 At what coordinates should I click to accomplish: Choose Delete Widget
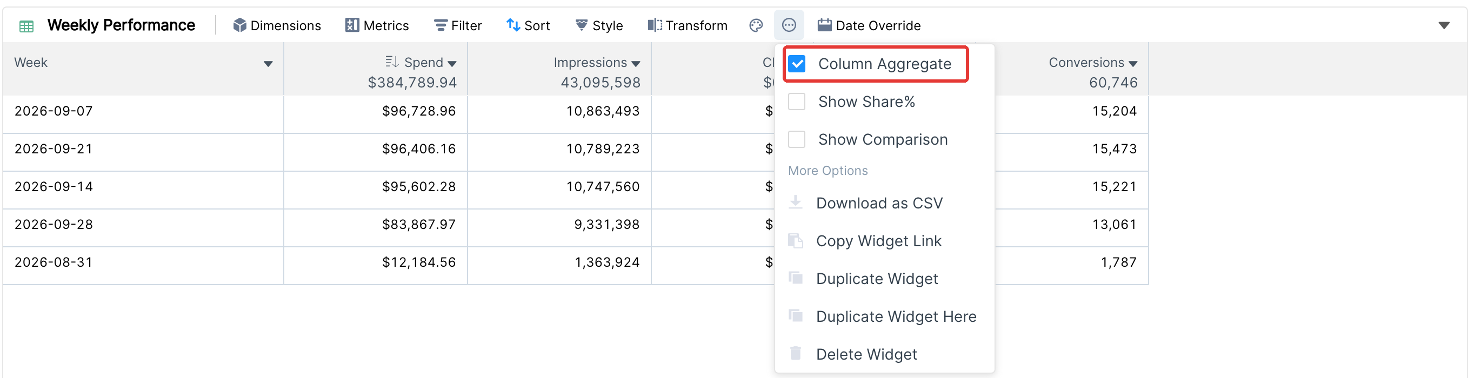(884, 354)
